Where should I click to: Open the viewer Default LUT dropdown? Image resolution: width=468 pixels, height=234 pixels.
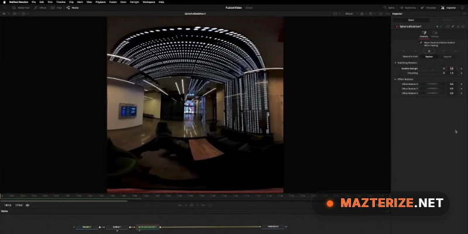click(352, 13)
